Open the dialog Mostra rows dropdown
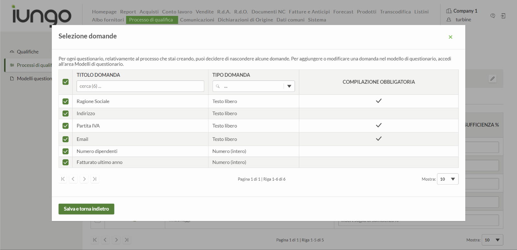This screenshot has height=250, width=517. 448,179
